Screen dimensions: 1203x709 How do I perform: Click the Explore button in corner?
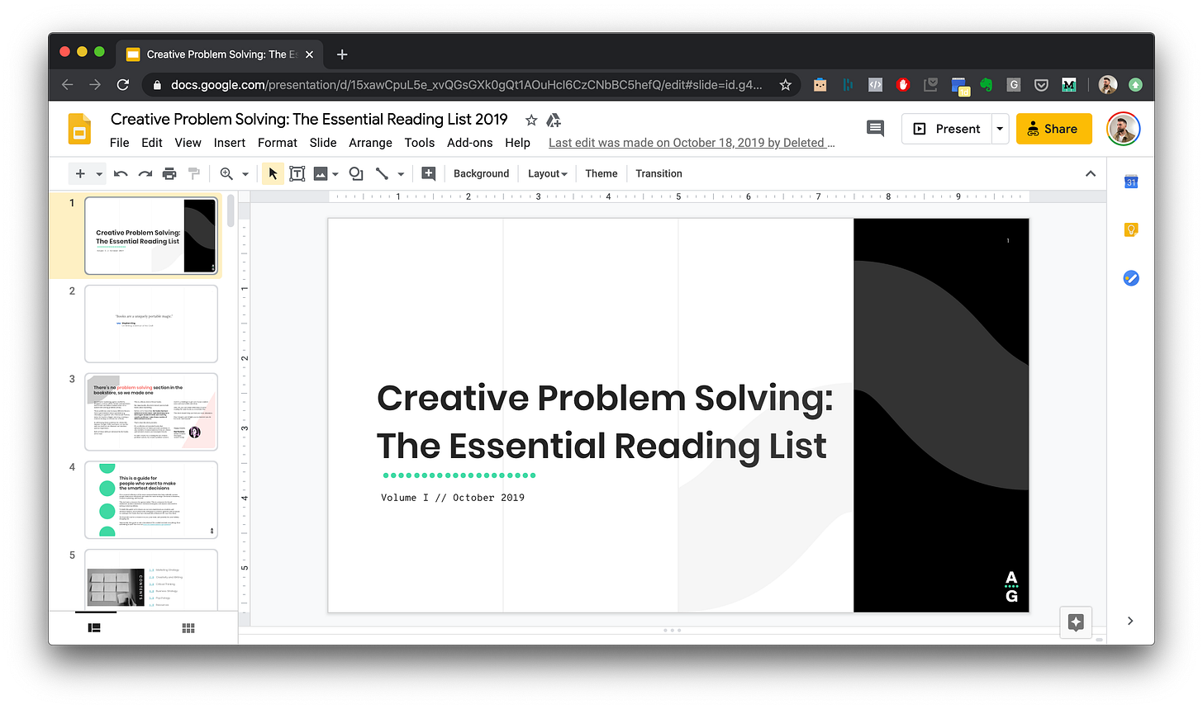1076,622
